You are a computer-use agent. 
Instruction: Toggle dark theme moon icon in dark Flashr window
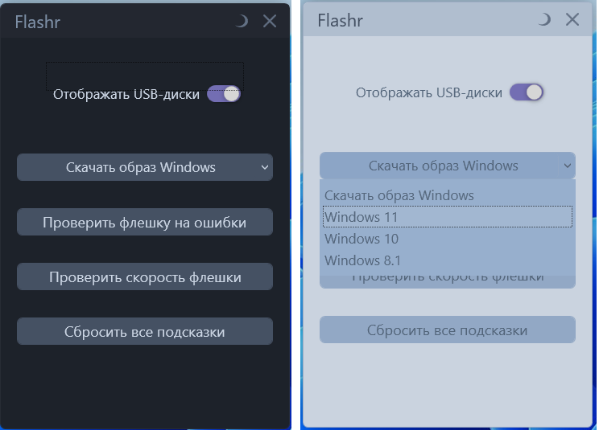point(242,21)
